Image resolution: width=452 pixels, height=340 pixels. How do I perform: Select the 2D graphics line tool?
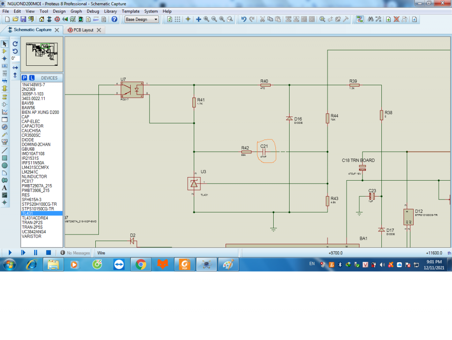[x=5, y=150]
